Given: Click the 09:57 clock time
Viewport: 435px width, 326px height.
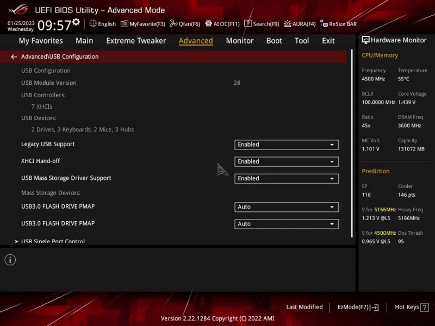Looking at the screenshot, I should click(x=54, y=25).
